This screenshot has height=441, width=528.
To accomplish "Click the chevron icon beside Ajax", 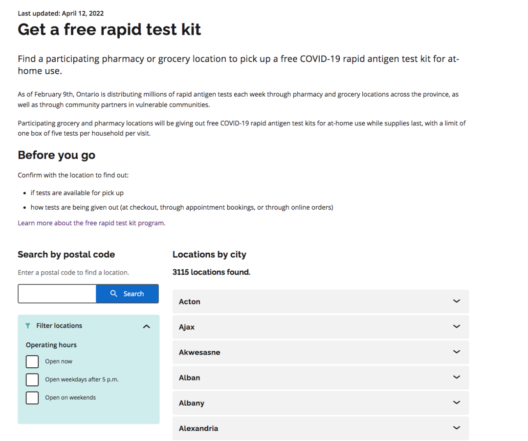I will coord(457,326).
